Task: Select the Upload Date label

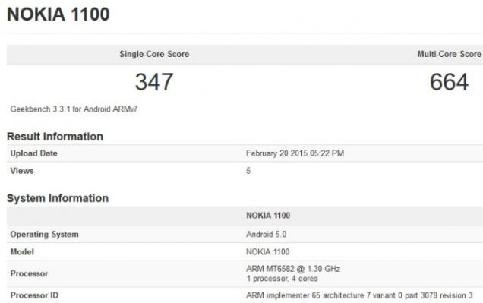Action: click(34, 153)
